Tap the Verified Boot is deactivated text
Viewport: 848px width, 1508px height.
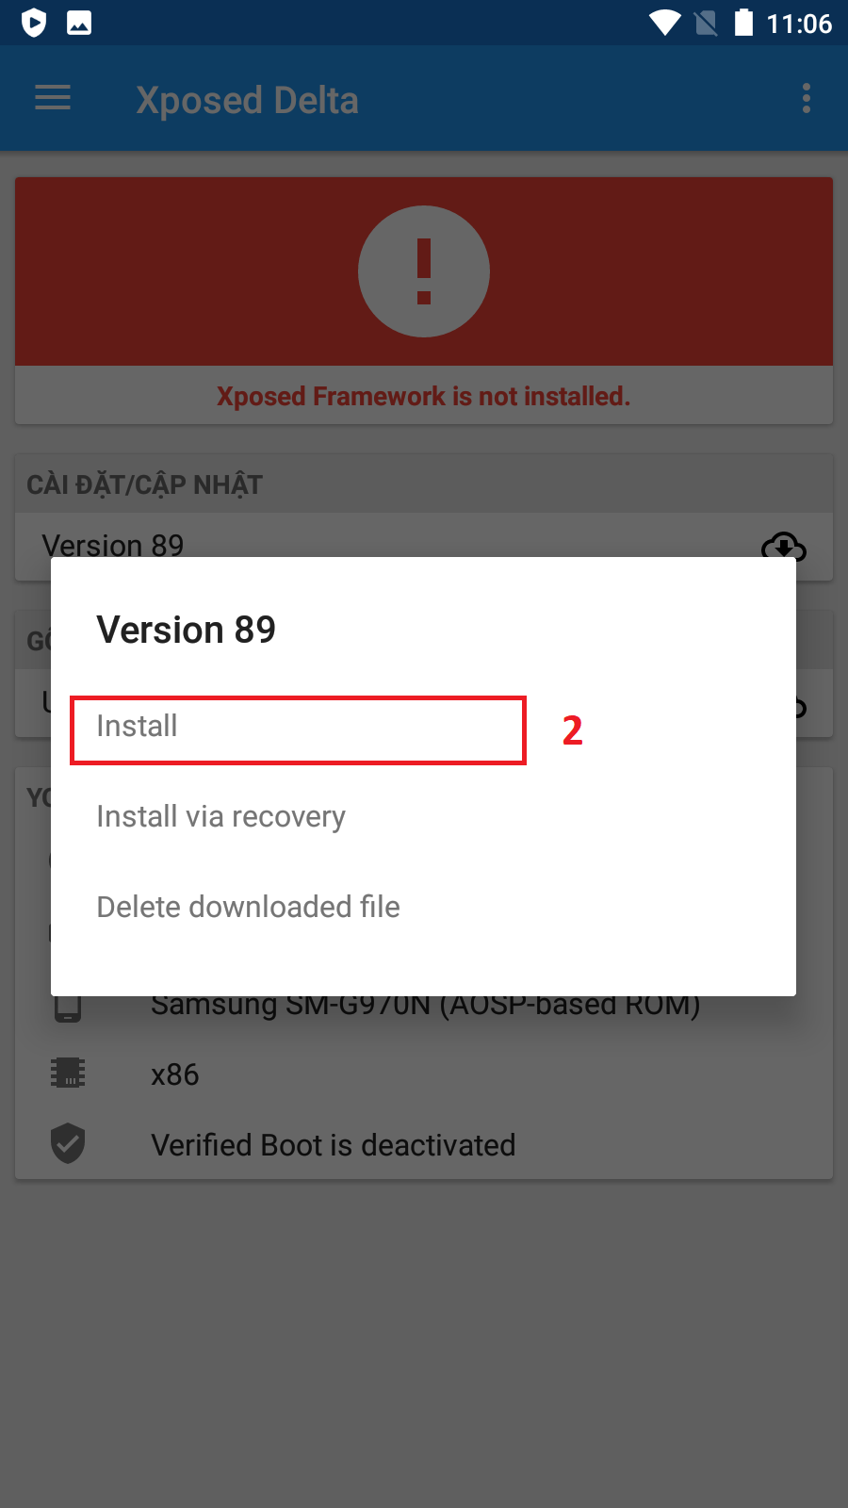[334, 1145]
